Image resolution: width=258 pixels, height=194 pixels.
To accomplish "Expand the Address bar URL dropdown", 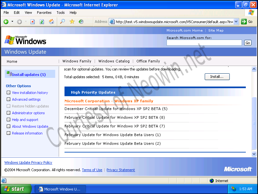I will tap(236, 22).
